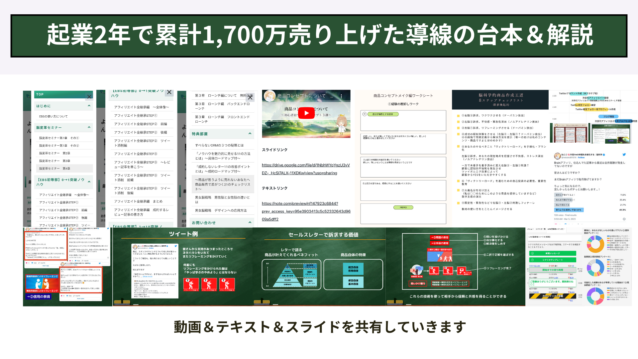Screen dimensions: 638x359
Task: Open 第3章 ローンチ編 フロントエンドローンチ
Action: point(222,119)
